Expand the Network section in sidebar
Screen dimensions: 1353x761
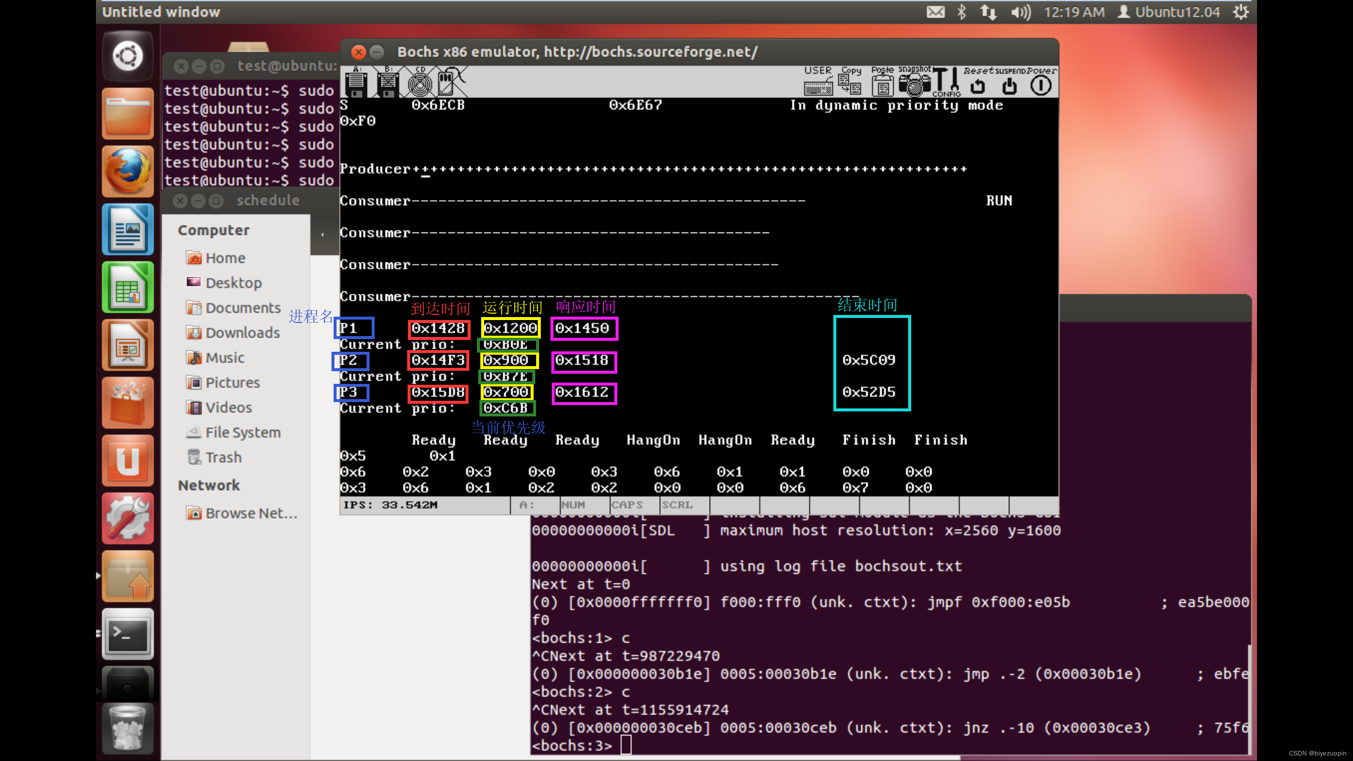pos(208,484)
